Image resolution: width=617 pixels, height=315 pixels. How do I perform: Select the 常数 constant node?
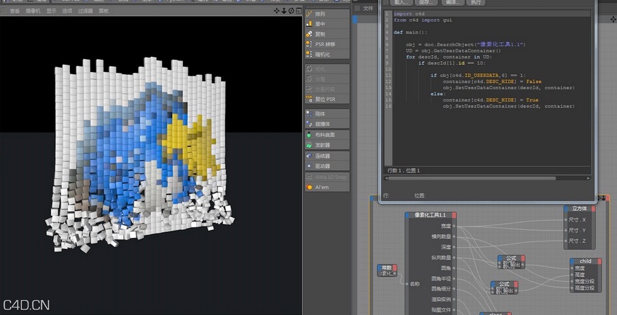[x=387, y=270]
